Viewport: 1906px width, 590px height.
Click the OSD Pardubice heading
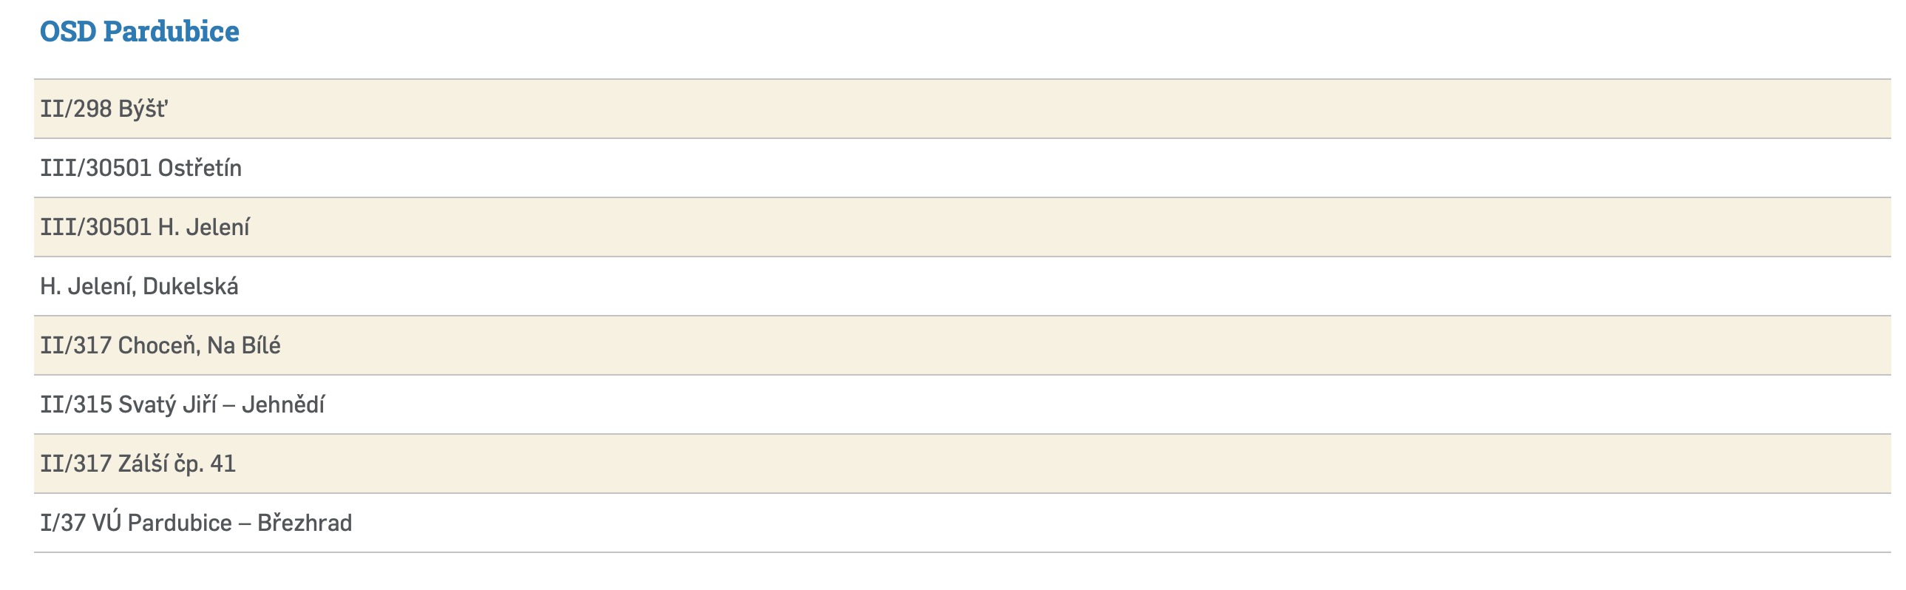[139, 31]
